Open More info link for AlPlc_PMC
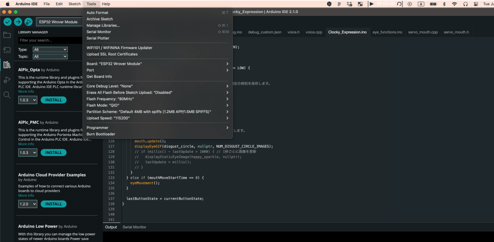 click(26, 144)
